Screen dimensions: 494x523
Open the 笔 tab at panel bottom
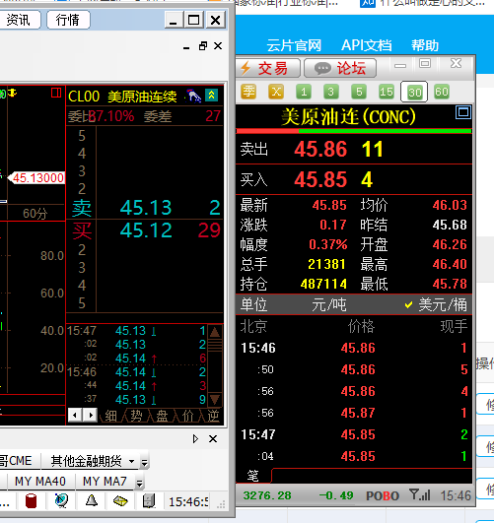(252, 476)
